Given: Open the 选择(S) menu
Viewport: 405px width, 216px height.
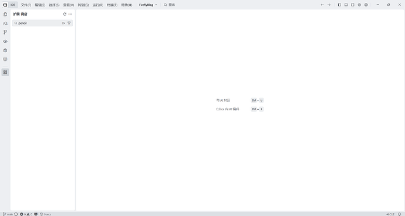Looking at the screenshot, I should (x=54, y=5).
